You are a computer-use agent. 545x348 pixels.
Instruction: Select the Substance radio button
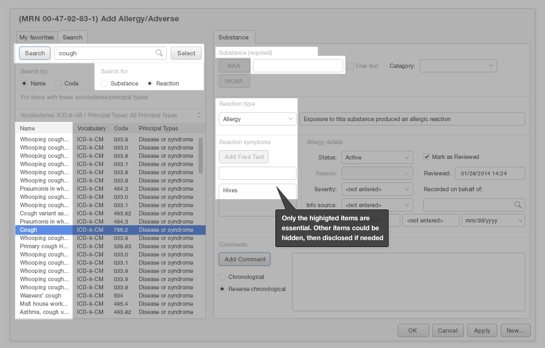pyautogui.click(x=104, y=83)
